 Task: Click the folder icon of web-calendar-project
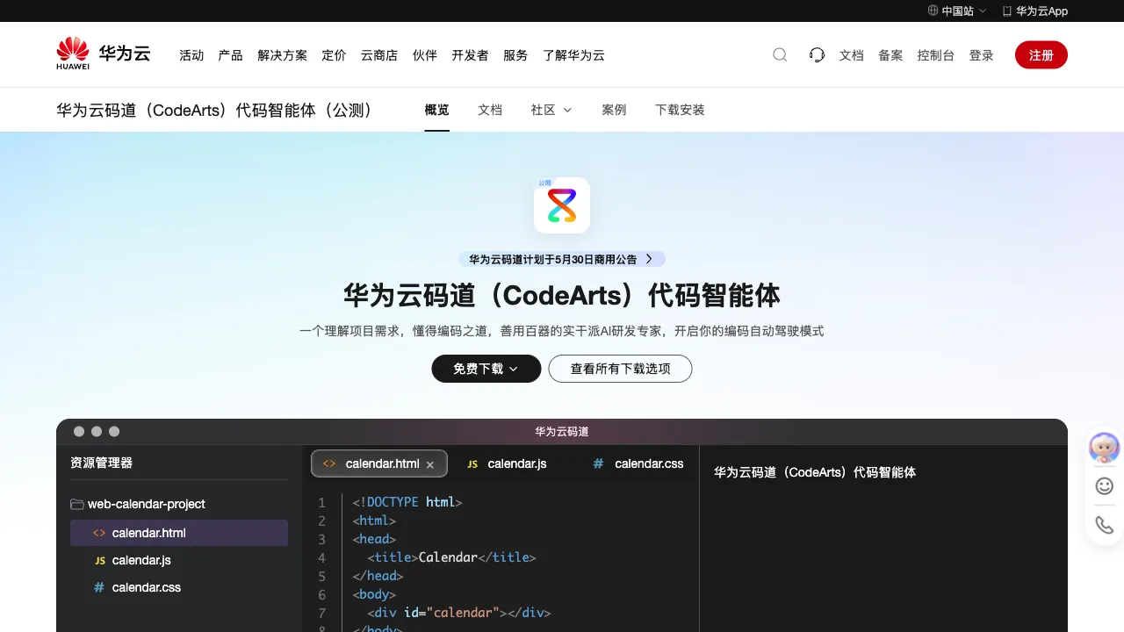click(x=77, y=504)
